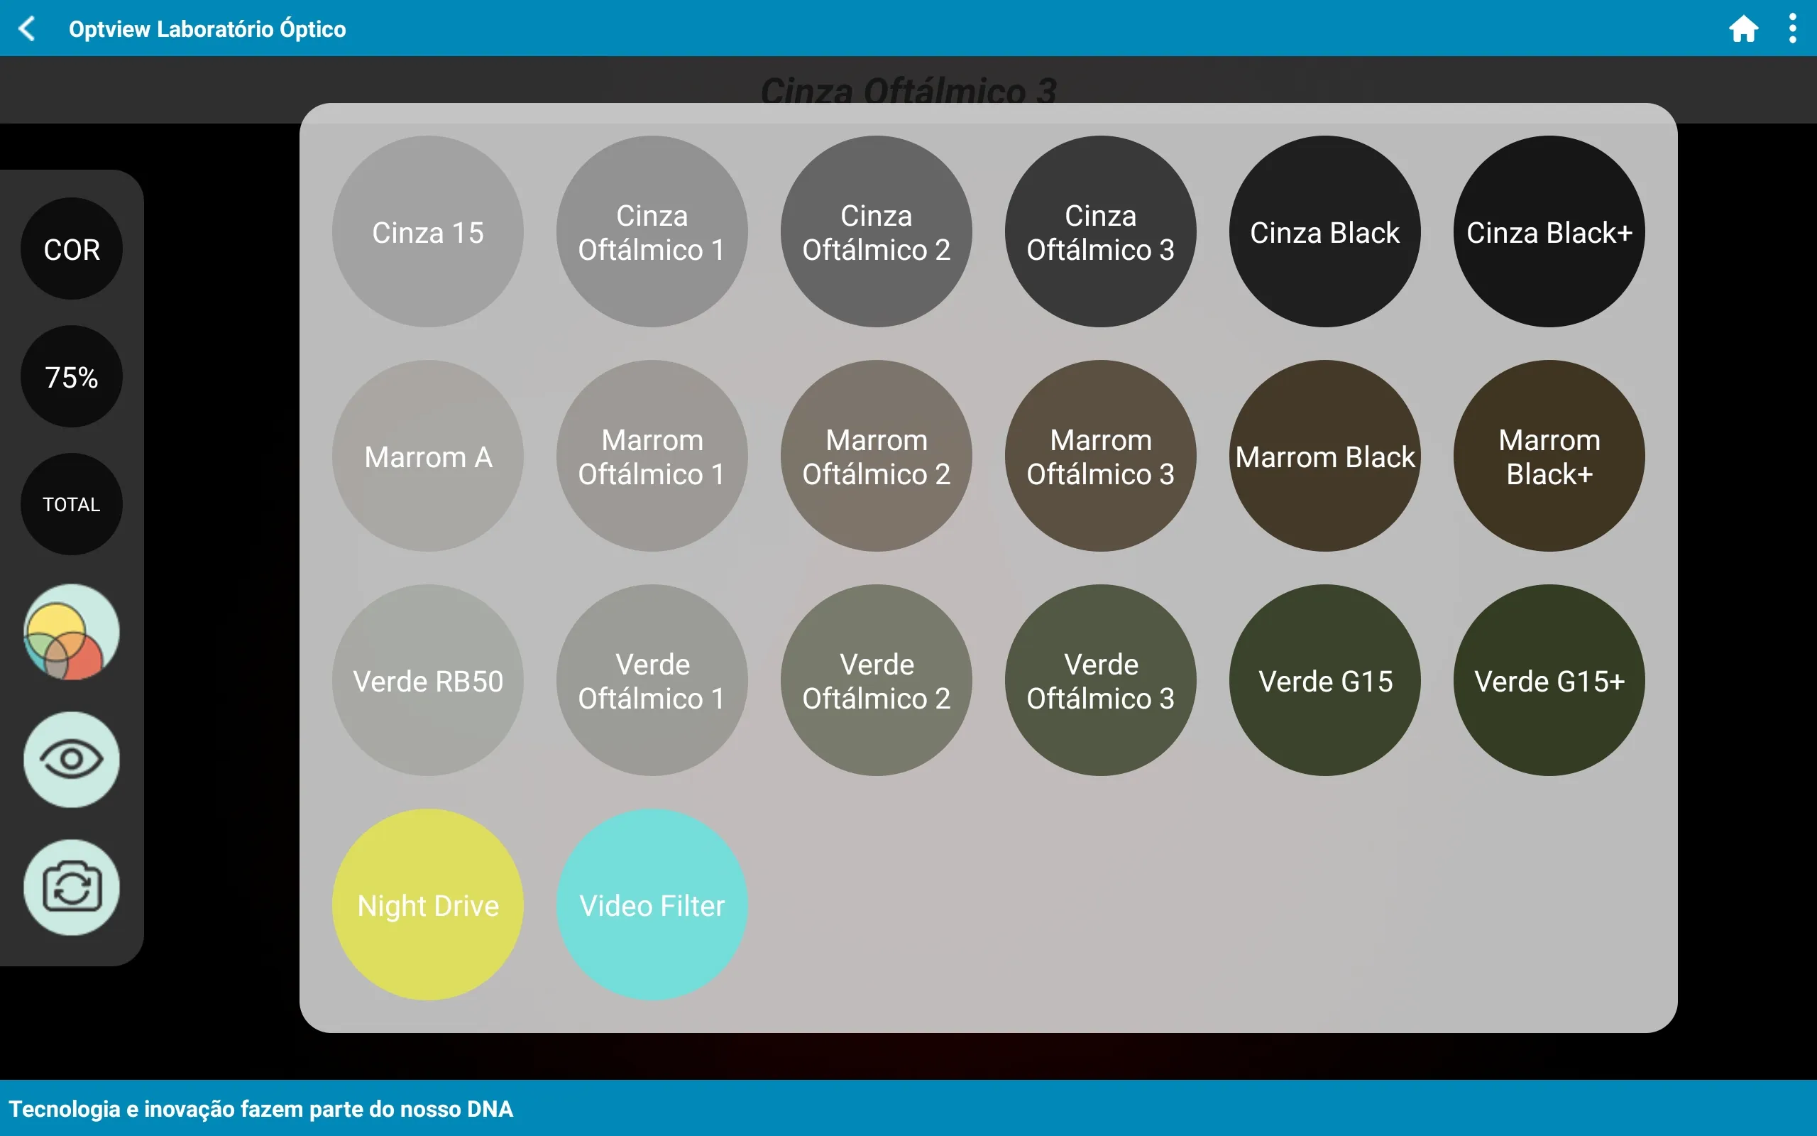
Task: Apply the cyan Video Filter swatch
Action: [x=652, y=905]
